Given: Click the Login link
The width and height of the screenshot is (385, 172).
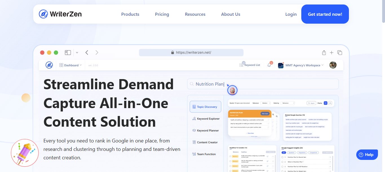Looking at the screenshot, I should coord(291,14).
